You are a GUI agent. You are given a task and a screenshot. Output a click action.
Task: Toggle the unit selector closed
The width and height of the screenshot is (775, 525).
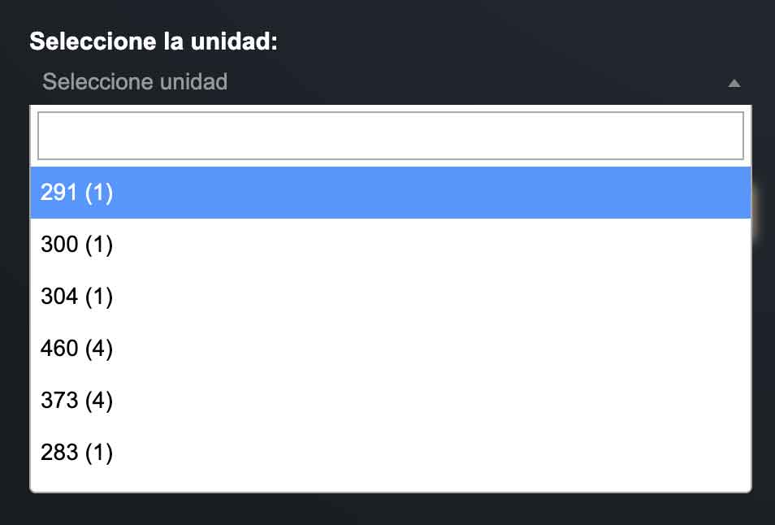[734, 83]
